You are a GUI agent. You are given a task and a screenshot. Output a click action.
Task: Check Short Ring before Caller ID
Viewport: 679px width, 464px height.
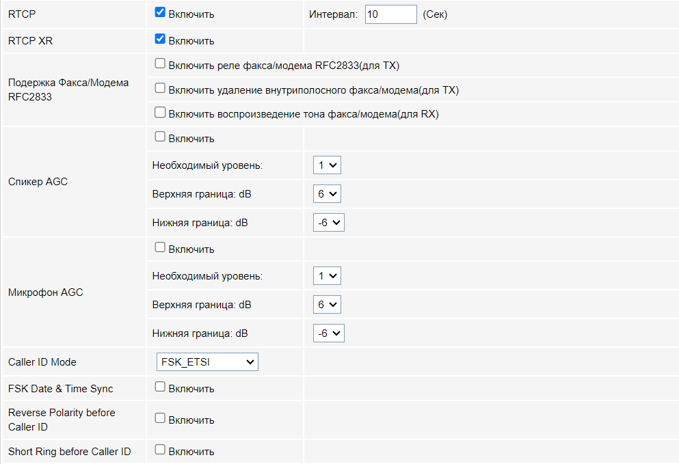[161, 450]
